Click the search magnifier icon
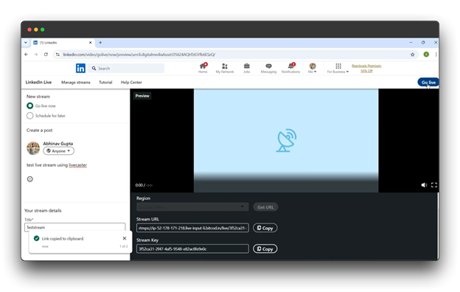 coord(94,68)
